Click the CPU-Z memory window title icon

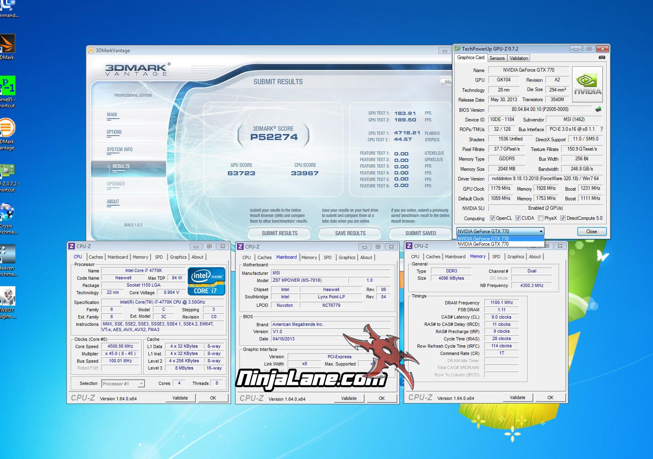click(x=409, y=246)
